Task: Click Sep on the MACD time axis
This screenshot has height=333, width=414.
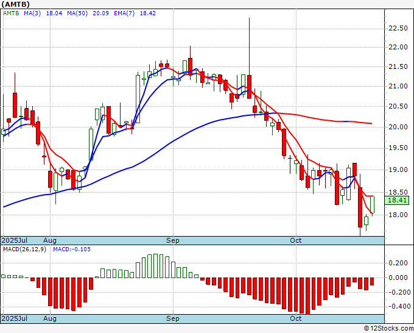Action: point(173,318)
